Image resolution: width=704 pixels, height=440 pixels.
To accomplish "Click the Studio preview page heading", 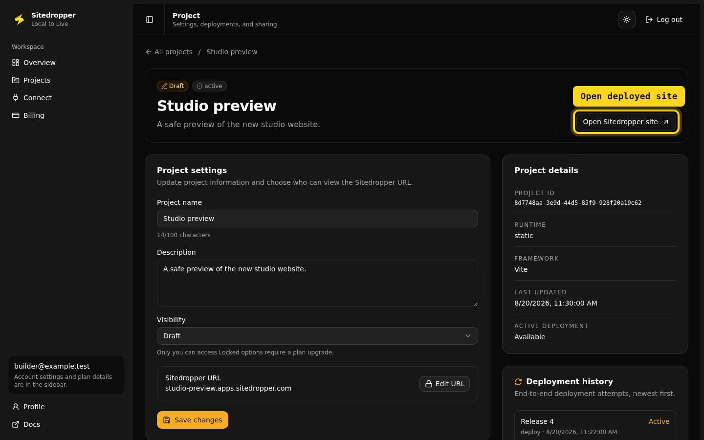I will (217, 106).
